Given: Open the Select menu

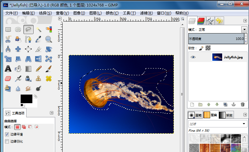Looking at the screenshot, I should (x=45, y=13).
